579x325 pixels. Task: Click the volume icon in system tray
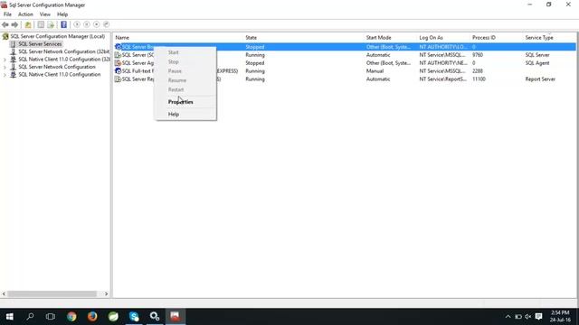pos(528,317)
